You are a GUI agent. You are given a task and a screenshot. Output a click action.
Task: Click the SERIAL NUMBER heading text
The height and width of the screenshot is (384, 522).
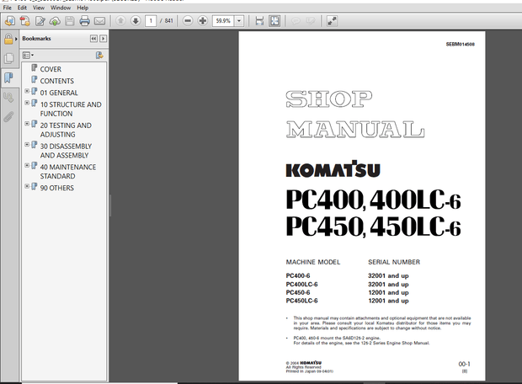[x=394, y=262]
